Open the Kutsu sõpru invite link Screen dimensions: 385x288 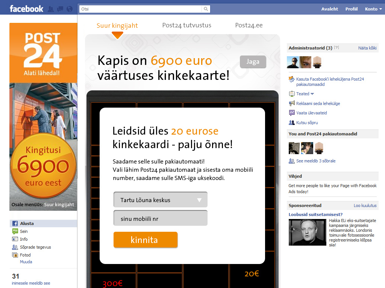(x=307, y=123)
